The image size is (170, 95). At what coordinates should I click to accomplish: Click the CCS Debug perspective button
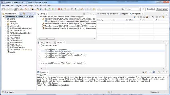pyautogui.click(x=162, y=9)
